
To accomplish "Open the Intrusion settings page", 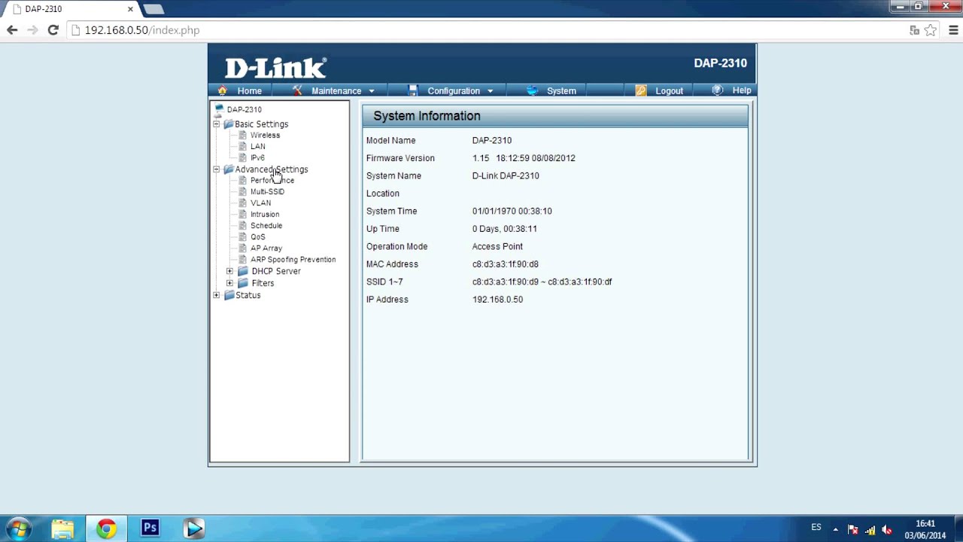I will click(265, 215).
